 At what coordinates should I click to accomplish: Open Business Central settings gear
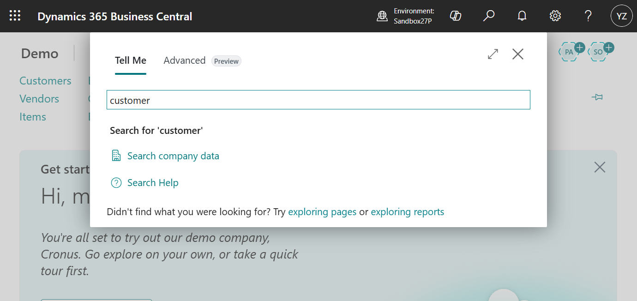(x=555, y=15)
